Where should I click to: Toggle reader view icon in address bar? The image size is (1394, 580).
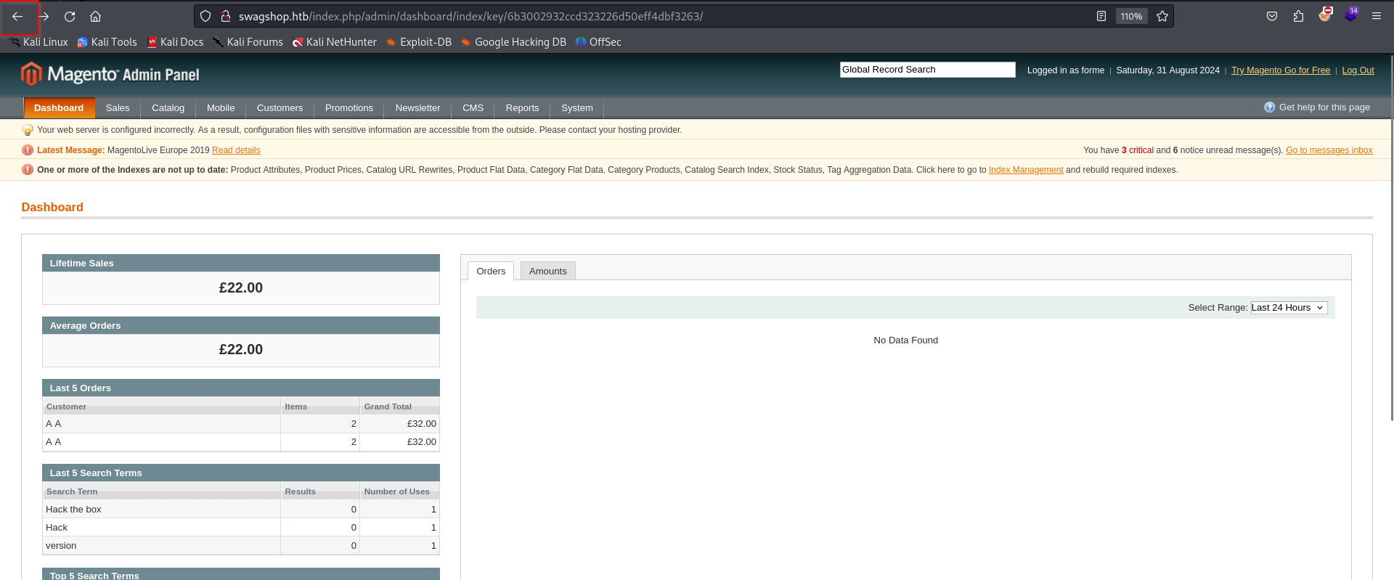click(x=1101, y=16)
